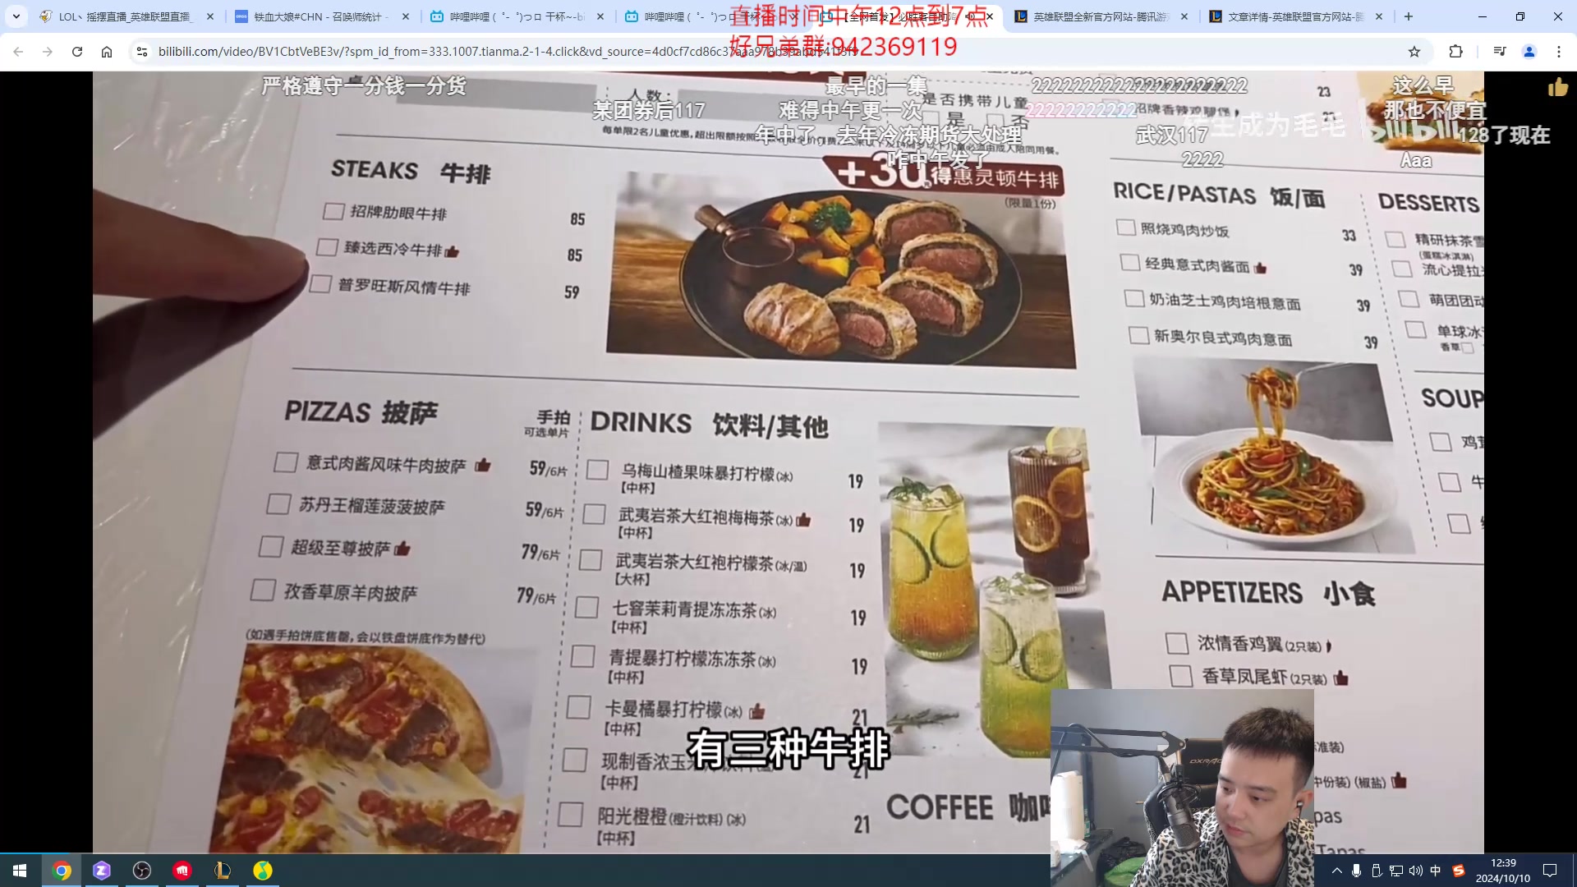The image size is (1577, 887).
Task: Go back to the previous page
Action: [x=18, y=52]
